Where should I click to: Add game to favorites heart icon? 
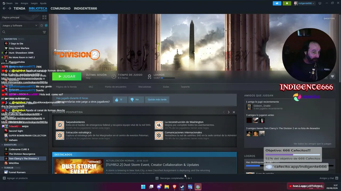click(332, 76)
